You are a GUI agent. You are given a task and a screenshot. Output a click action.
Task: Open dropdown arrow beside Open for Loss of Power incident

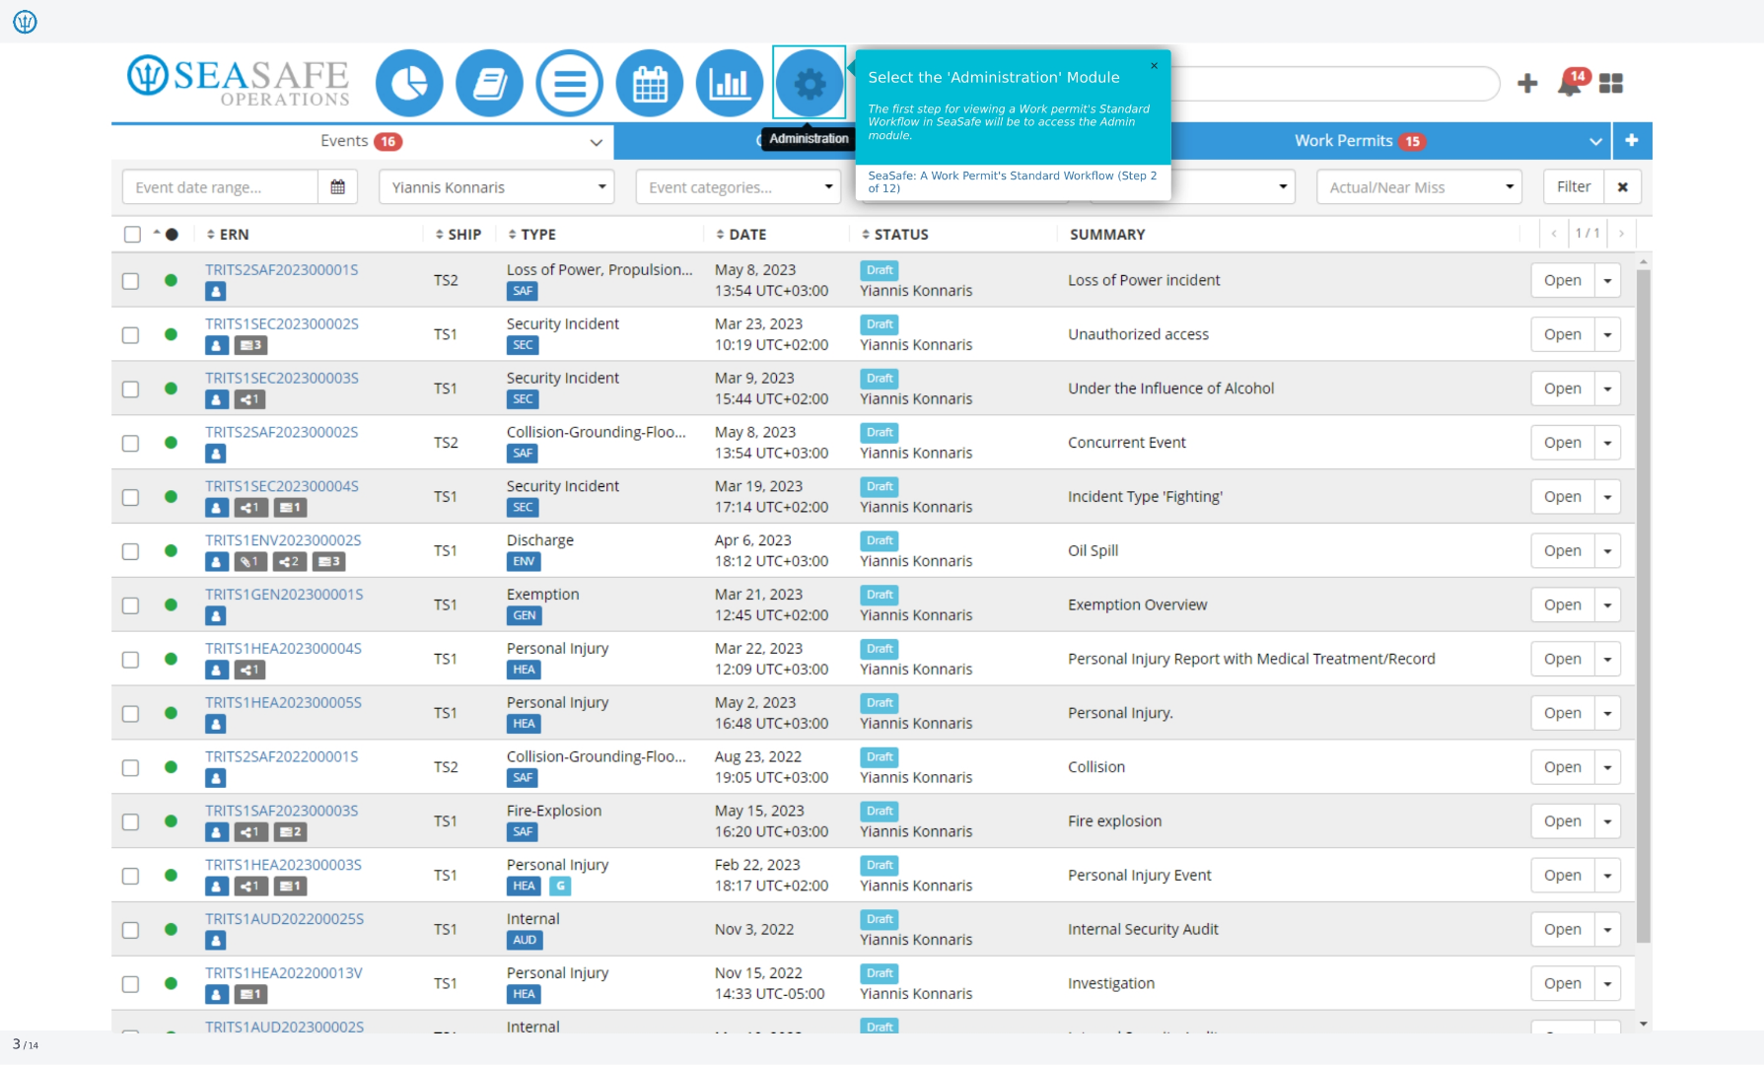(x=1608, y=281)
